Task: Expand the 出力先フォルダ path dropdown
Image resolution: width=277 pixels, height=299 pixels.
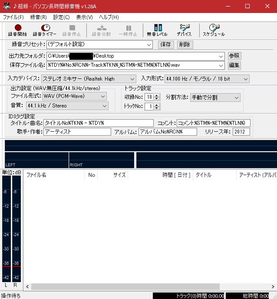Action: 221,56
